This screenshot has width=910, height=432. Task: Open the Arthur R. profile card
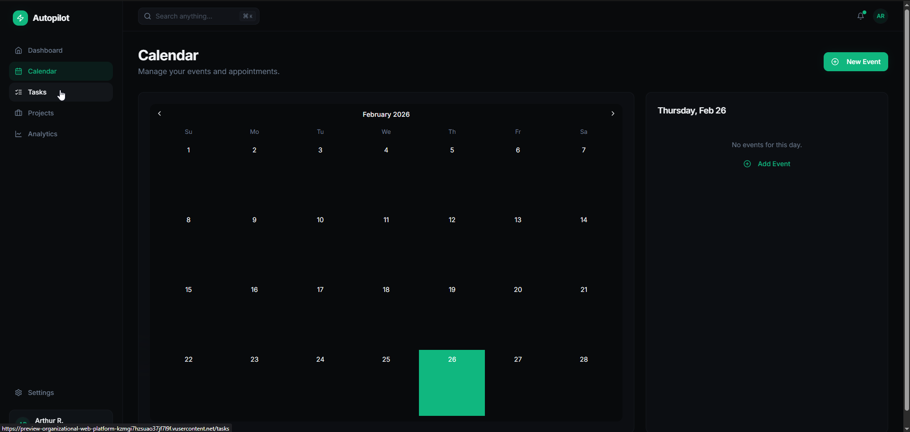coord(61,420)
